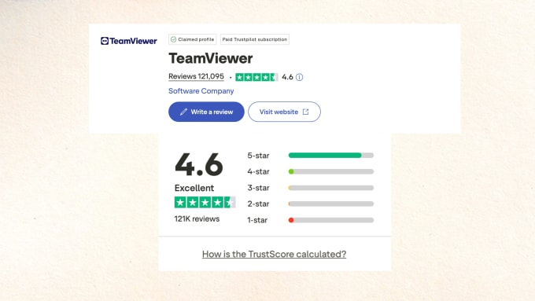Filter by the 4-star rating bar
The width and height of the screenshot is (535, 301).
331,171
